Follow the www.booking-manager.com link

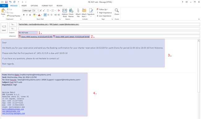tap(14, 113)
